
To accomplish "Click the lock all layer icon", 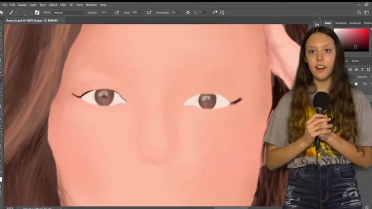I will (356, 84).
